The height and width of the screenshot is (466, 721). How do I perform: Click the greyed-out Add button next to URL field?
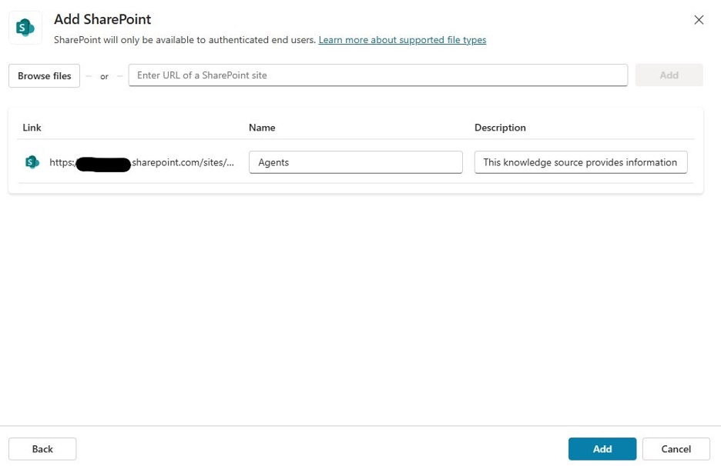click(x=669, y=75)
